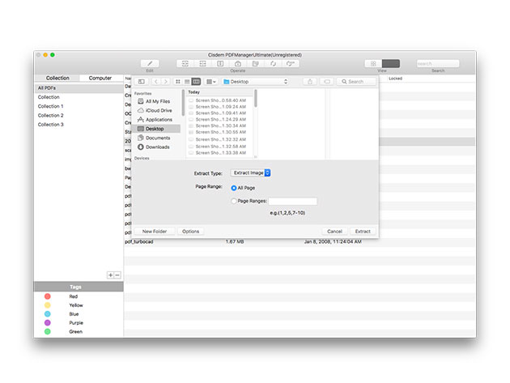Click the lock-shaped Operate toolbar icon
Image resolution: width=510 pixels, height=383 pixels.
coord(238,63)
